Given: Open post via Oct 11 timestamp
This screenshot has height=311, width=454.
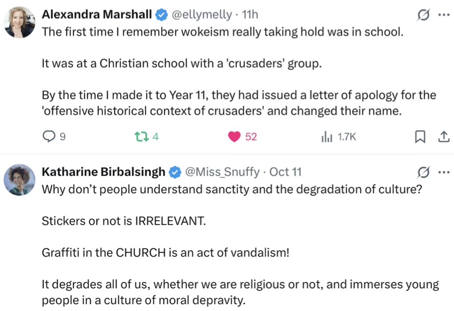Looking at the screenshot, I should pyautogui.click(x=285, y=172).
